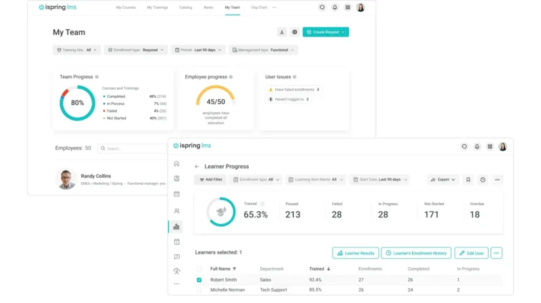Select the reports bar chart sidebar icon
This screenshot has width=541, height=303.
click(x=177, y=227)
